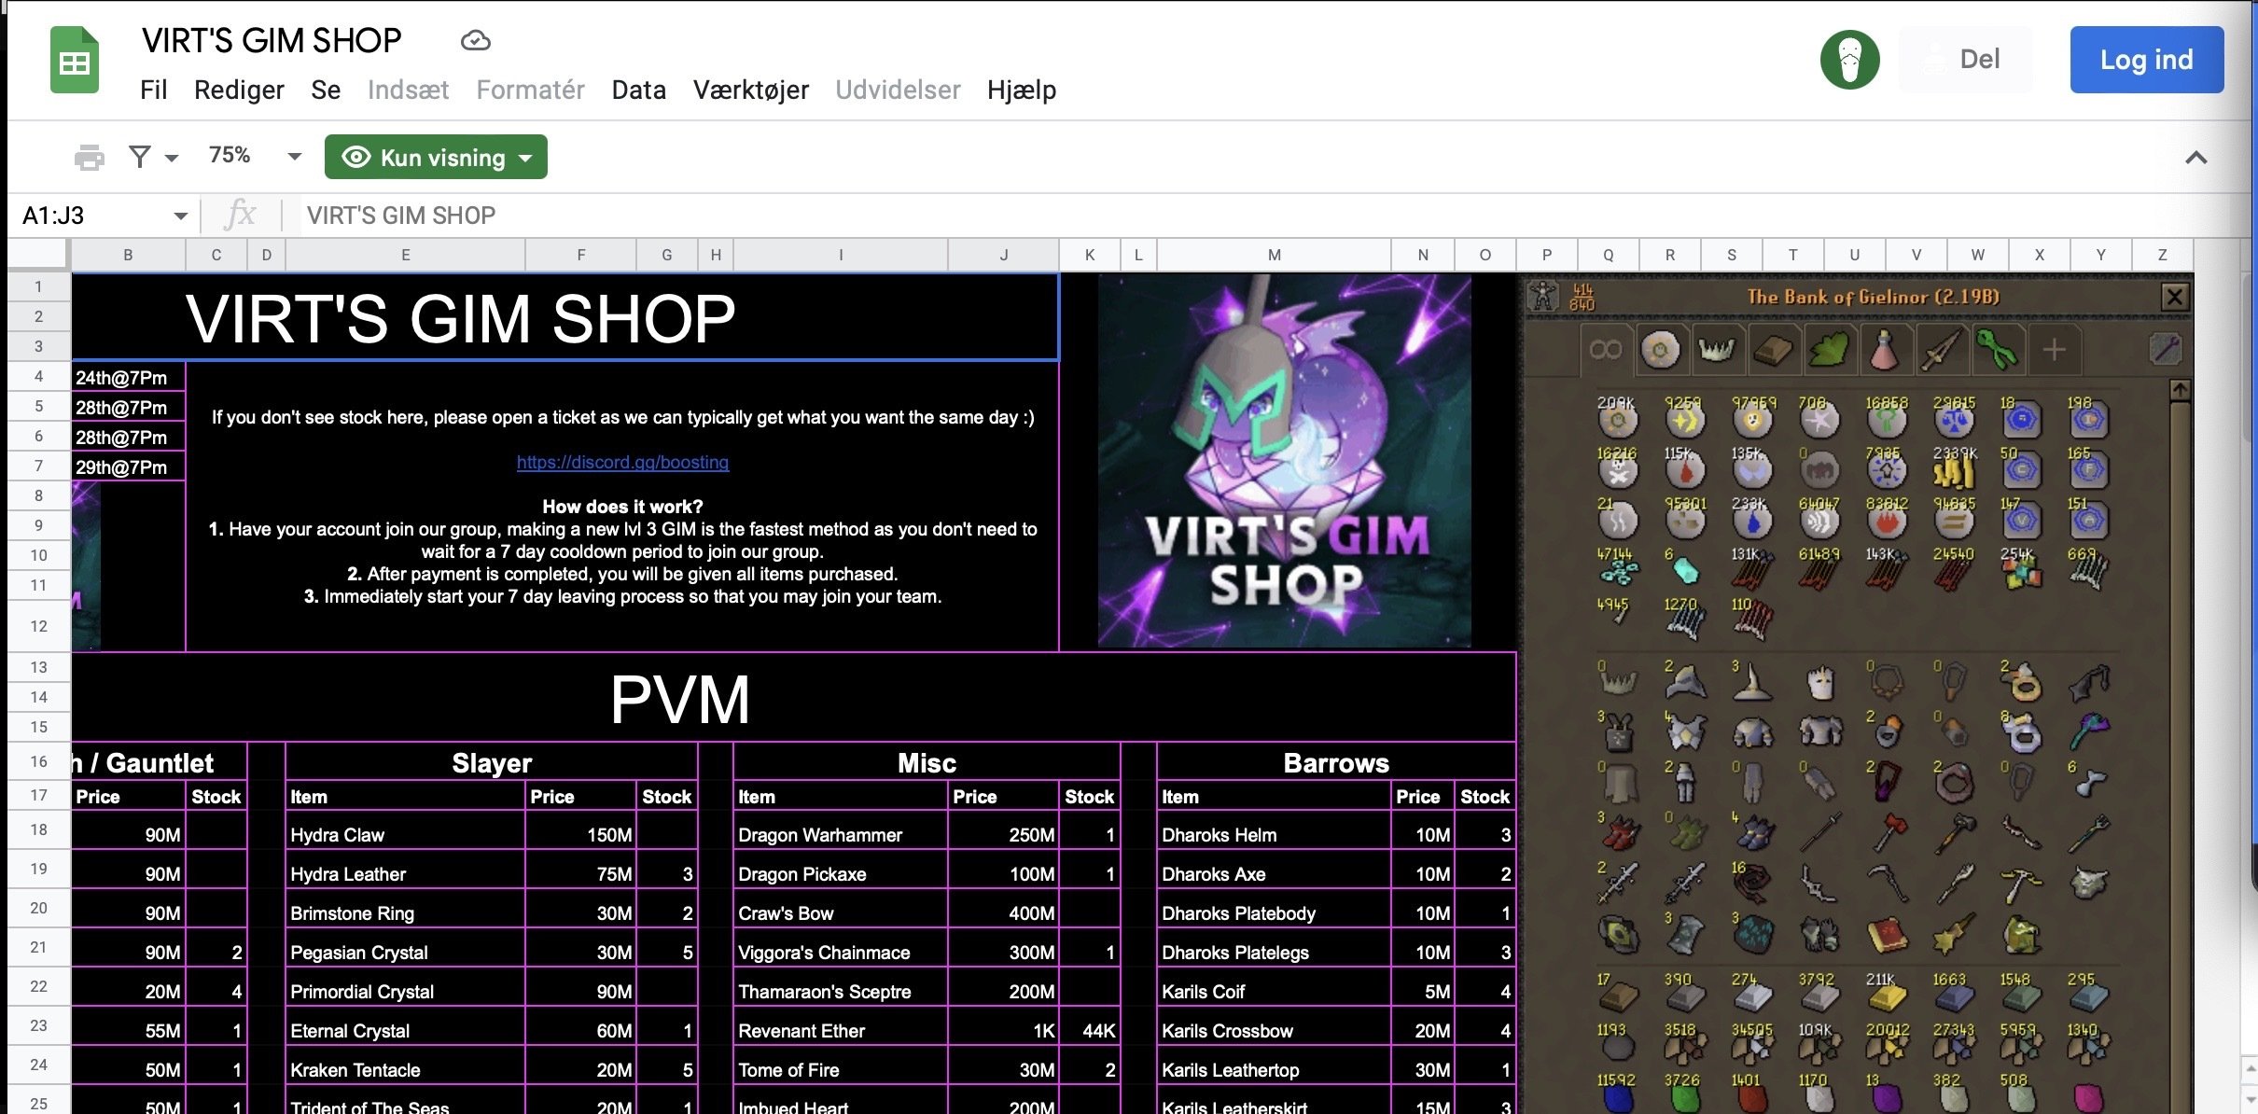Image resolution: width=2258 pixels, height=1114 pixels.
Task: Follow the discord.gg/boosting link
Action: point(622,462)
